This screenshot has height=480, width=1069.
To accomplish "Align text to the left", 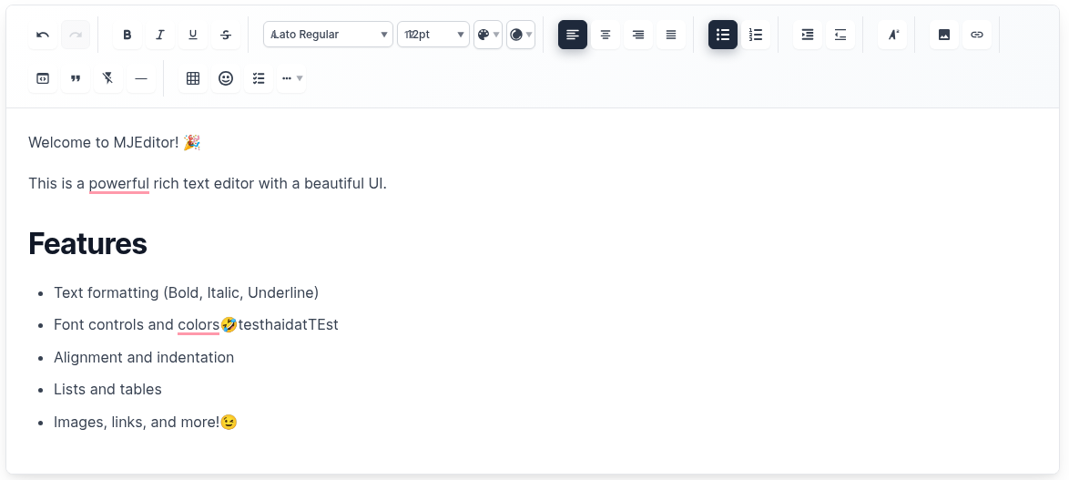I will [573, 35].
